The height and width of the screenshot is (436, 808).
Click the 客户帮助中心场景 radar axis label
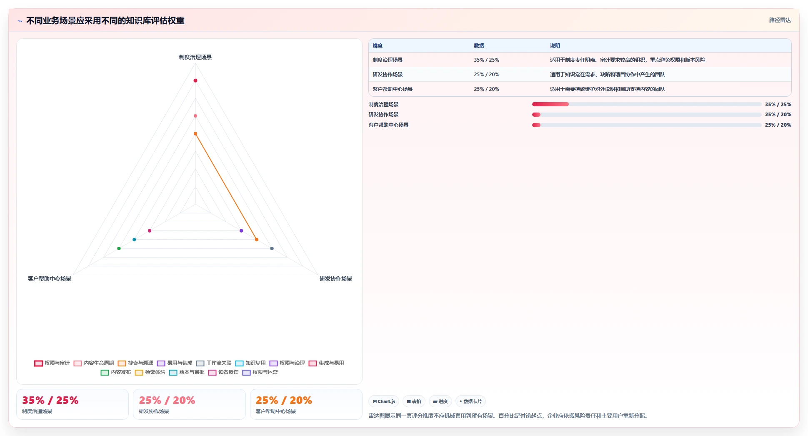[50, 278]
